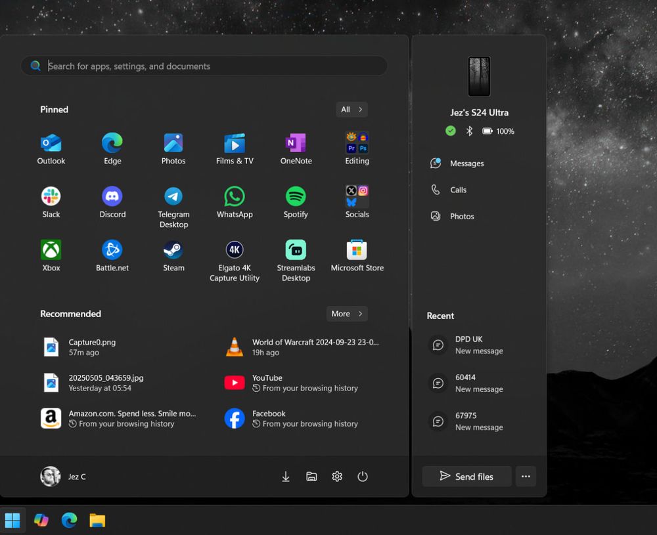Launch Edge from the Pinned apps

(112, 148)
